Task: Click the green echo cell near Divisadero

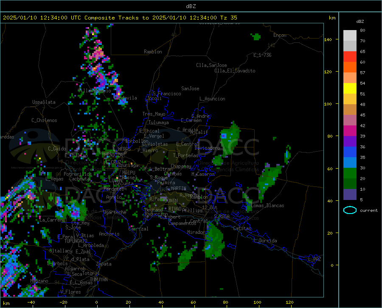Action: [x=229, y=139]
